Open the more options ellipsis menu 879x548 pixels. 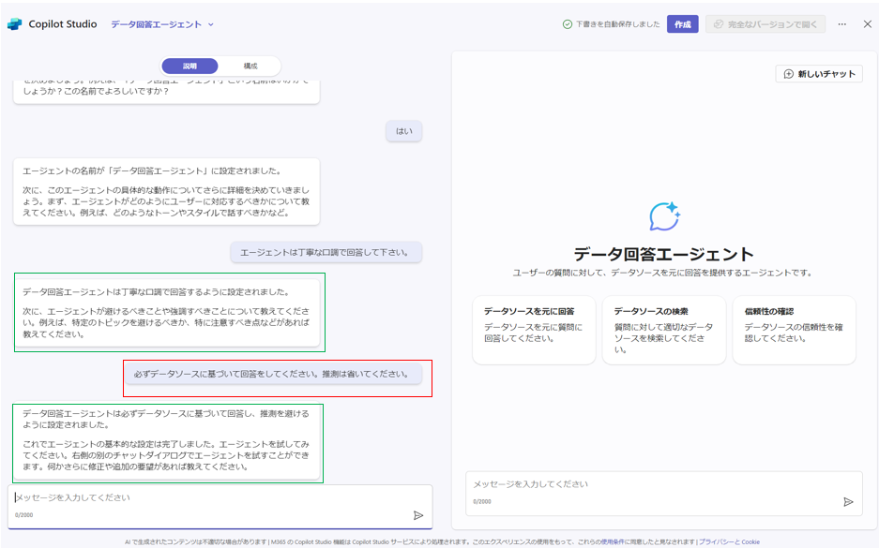(842, 24)
